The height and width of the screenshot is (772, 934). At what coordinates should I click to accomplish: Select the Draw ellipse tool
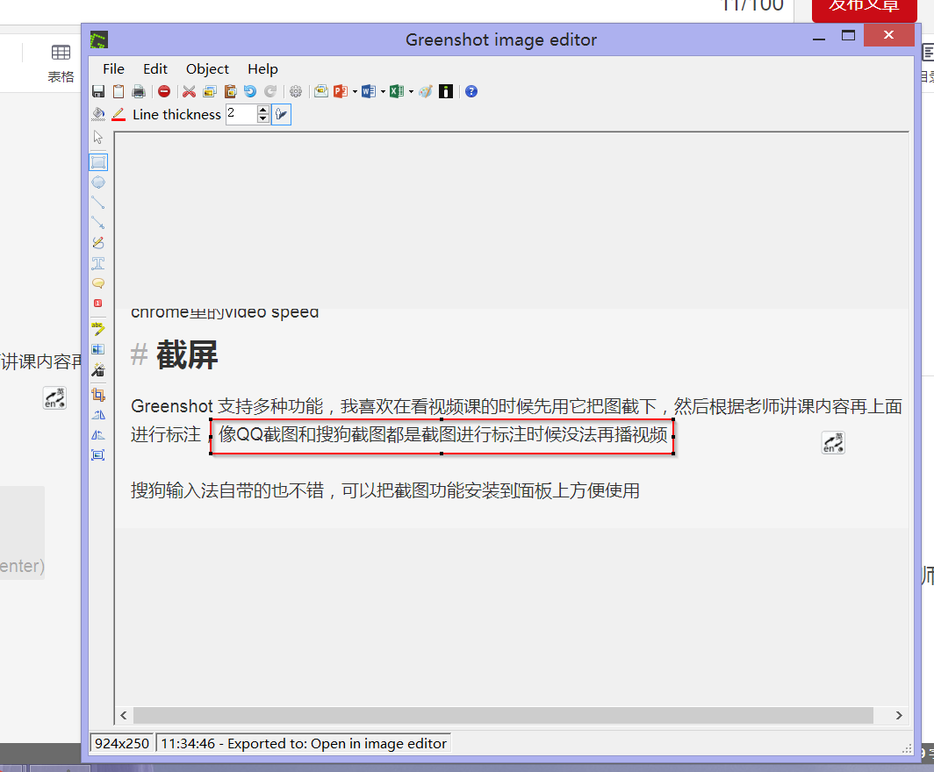[98, 182]
